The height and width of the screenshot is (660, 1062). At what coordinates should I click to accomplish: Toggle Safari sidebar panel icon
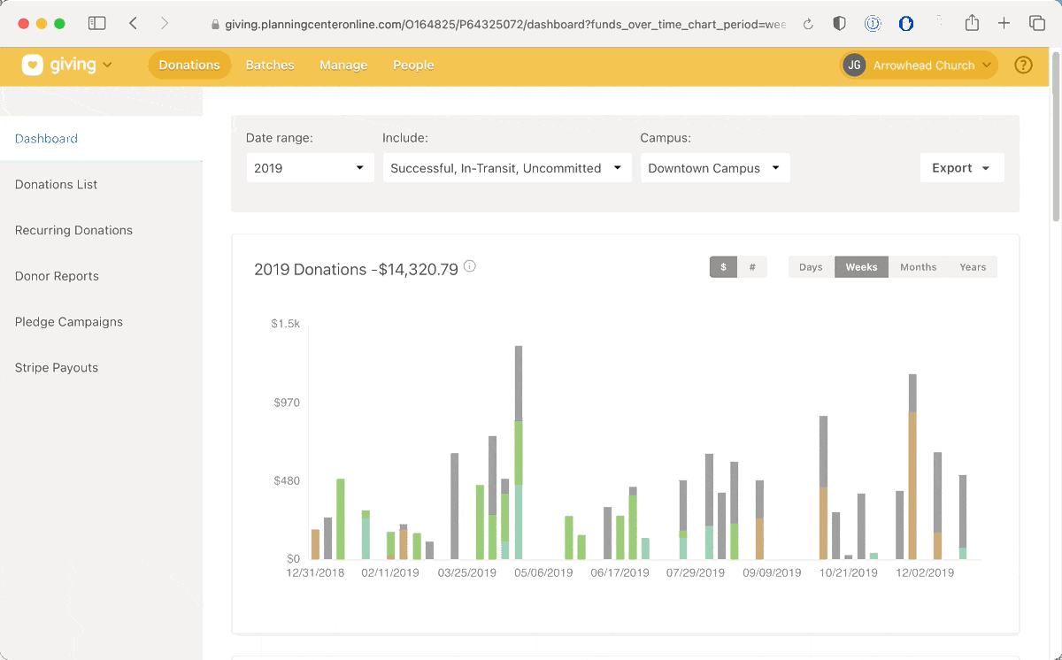click(x=96, y=24)
